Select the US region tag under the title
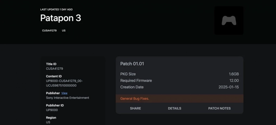The width and height of the screenshot is (276, 125). (x=64, y=30)
